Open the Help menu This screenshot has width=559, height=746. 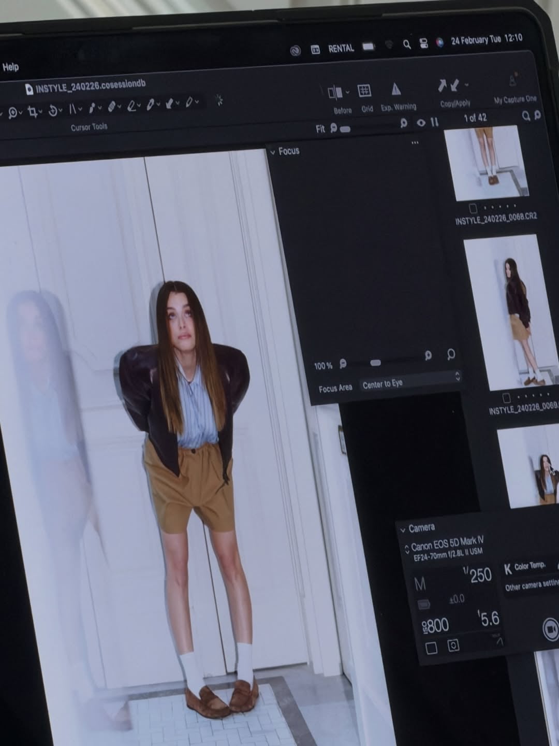click(10, 67)
